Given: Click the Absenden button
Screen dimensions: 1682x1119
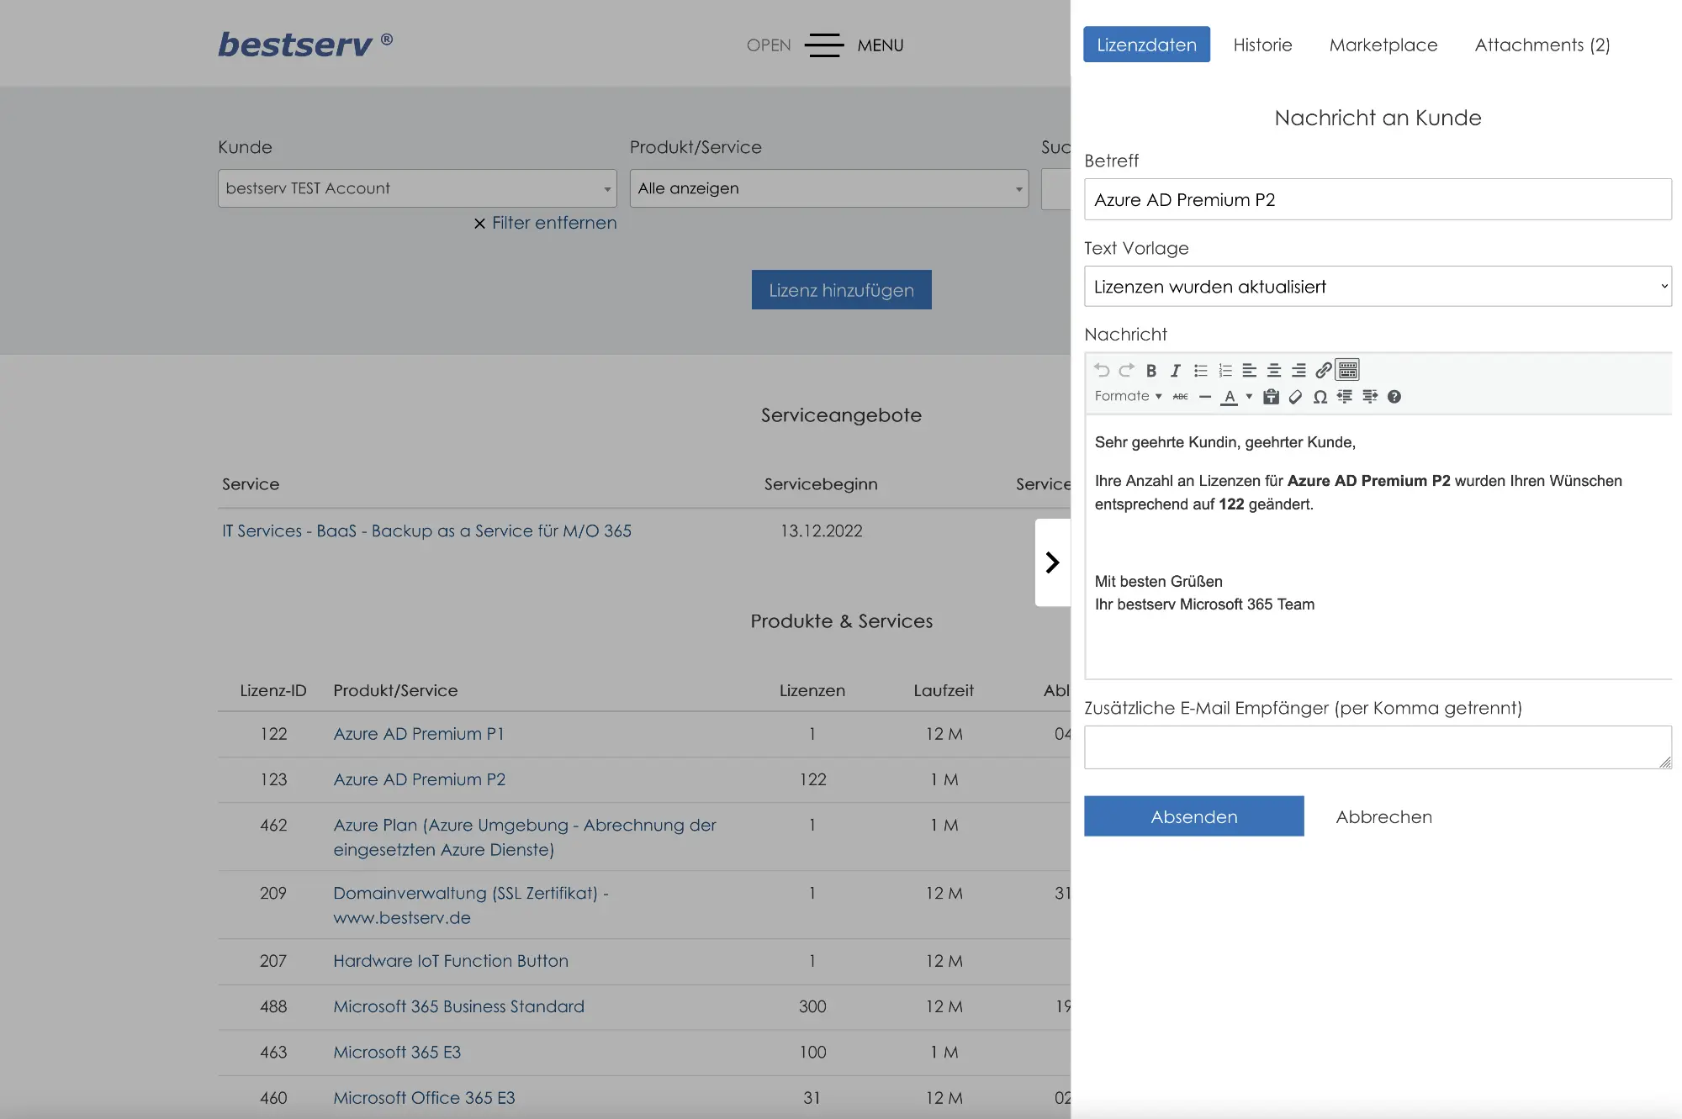Looking at the screenshot, I should 1193,816.
